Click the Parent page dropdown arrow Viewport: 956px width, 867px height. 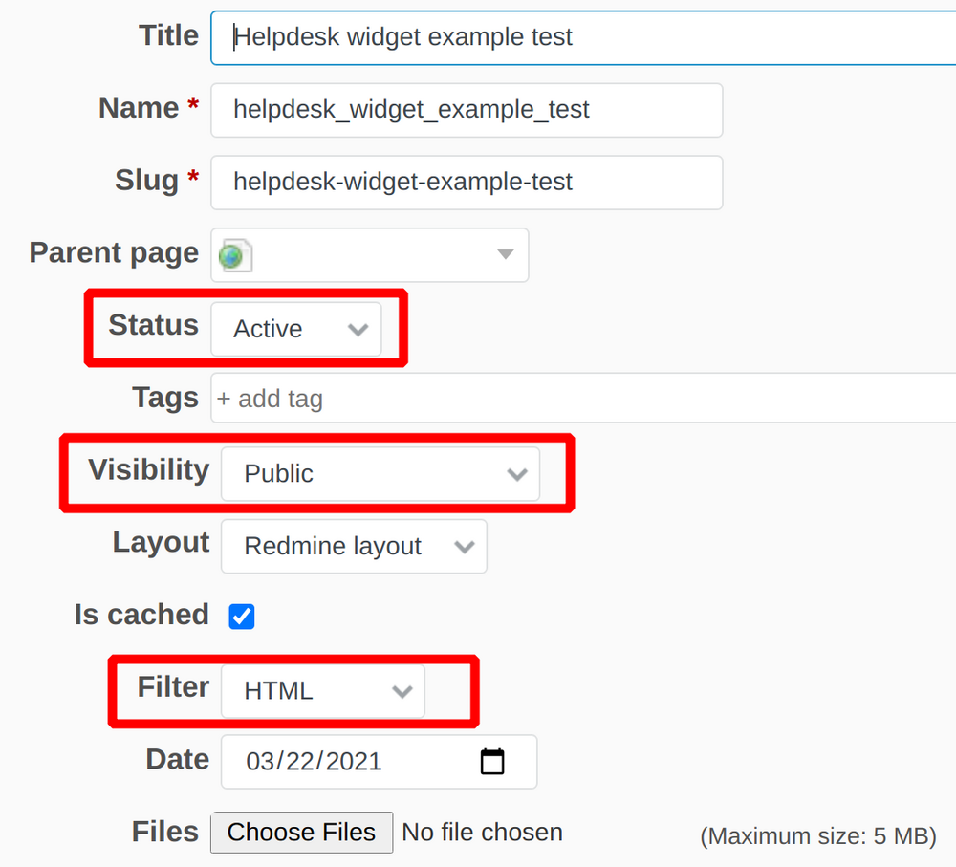pos(505,255)
